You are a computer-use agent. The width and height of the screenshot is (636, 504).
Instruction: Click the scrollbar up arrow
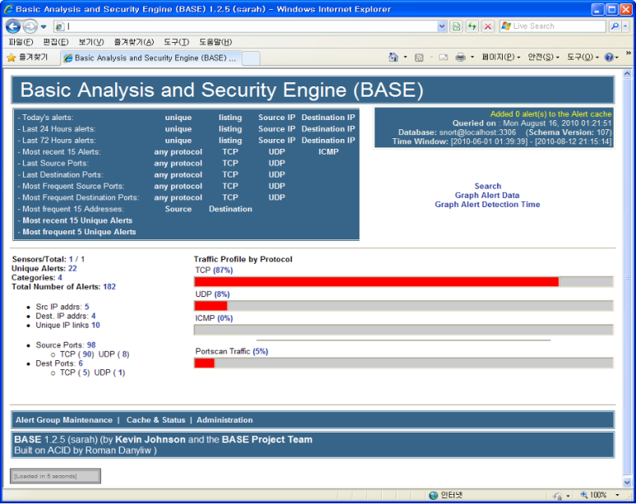pos(627,74)
